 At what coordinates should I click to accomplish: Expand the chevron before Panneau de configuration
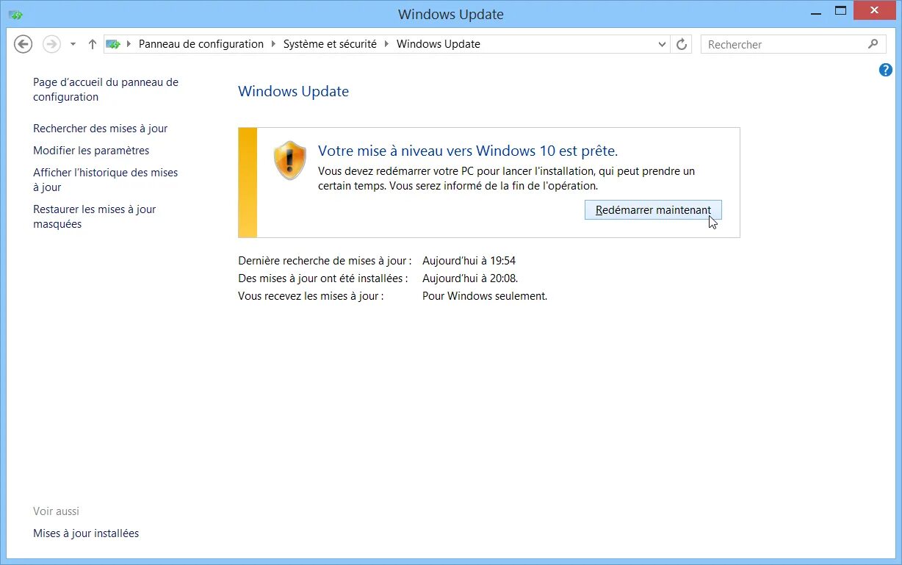[131, 44]
